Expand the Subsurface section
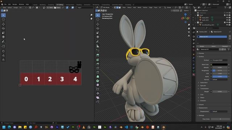232x130 pixels. click(x=204, y=83)
